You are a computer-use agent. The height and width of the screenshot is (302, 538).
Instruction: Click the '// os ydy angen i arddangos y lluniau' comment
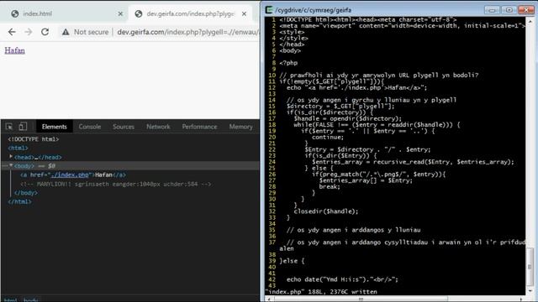(353, 230)
